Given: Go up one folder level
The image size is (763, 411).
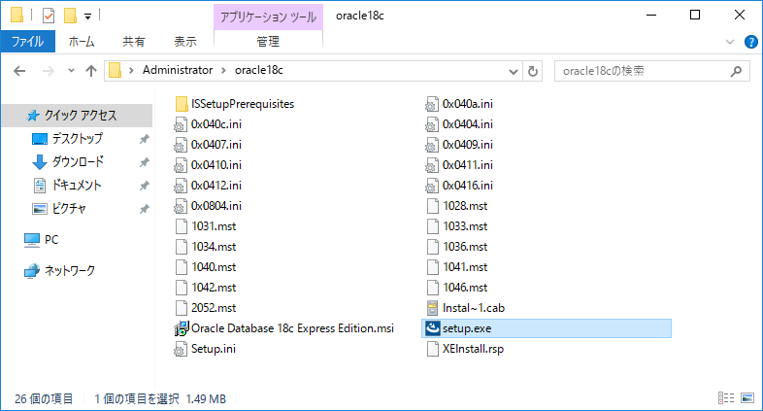Looking at the screenshot, I should [91, 71].
